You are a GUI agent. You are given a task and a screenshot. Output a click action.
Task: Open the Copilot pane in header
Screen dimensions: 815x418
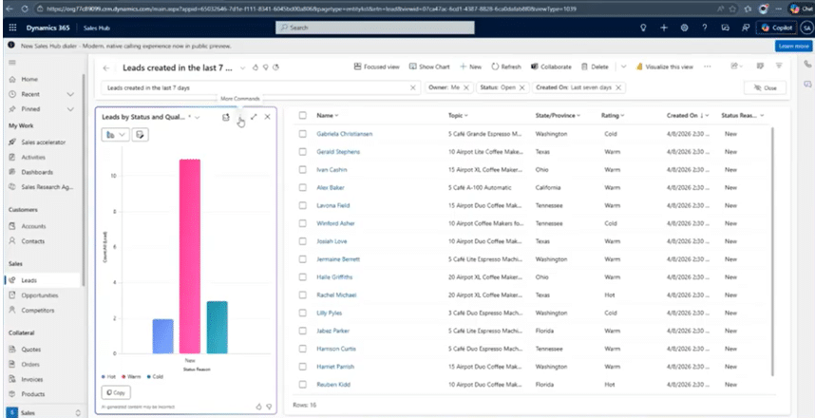pos(781,28)
